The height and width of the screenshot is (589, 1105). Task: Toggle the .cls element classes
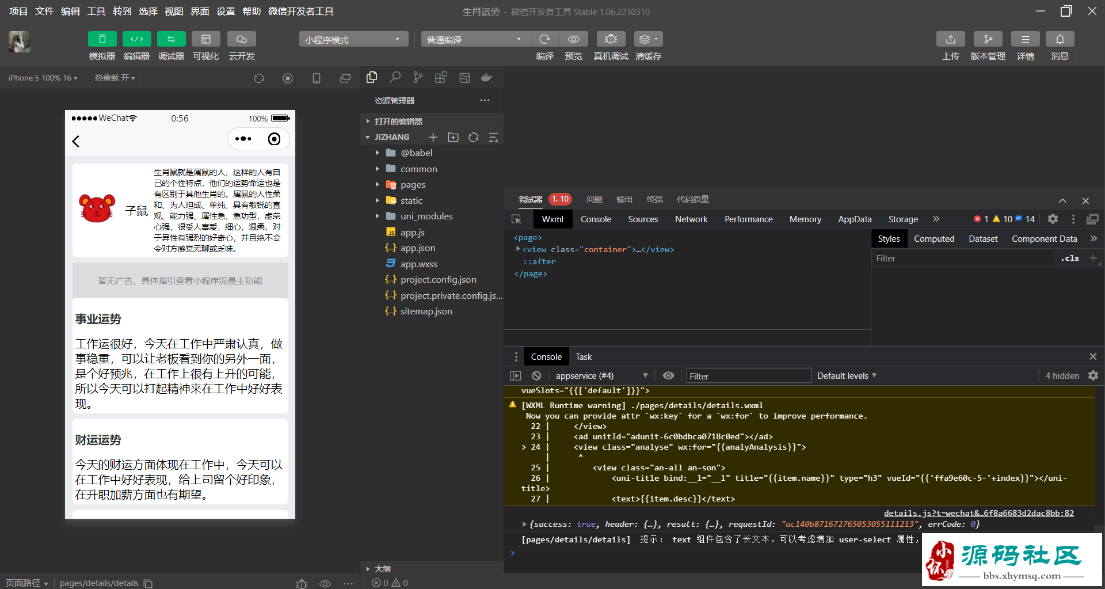(x=1070, y=259)
